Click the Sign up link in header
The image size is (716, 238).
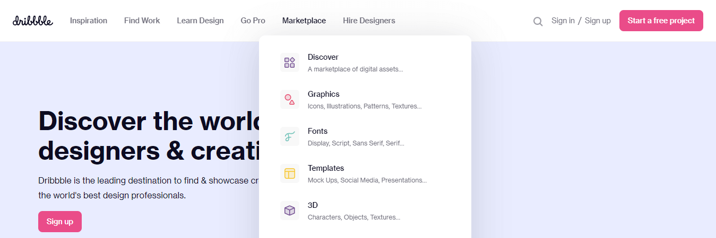[x=598, y=21]
